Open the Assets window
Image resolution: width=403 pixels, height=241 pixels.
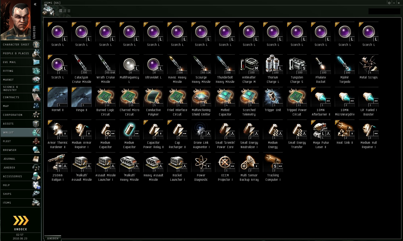point(20,124)
